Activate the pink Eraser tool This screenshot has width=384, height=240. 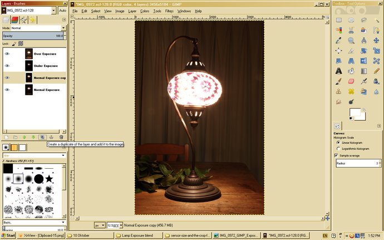pos(351,81)
